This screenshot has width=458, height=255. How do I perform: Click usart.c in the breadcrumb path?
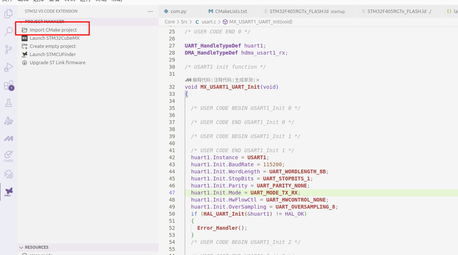coord(209,22)
